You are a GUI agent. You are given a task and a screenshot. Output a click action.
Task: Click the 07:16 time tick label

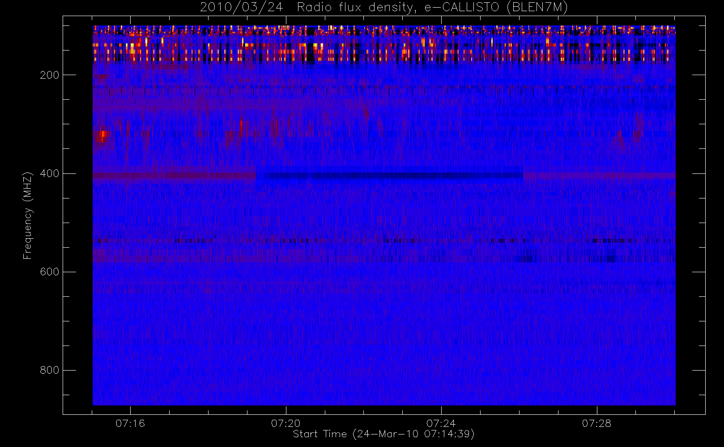[130, 423]
